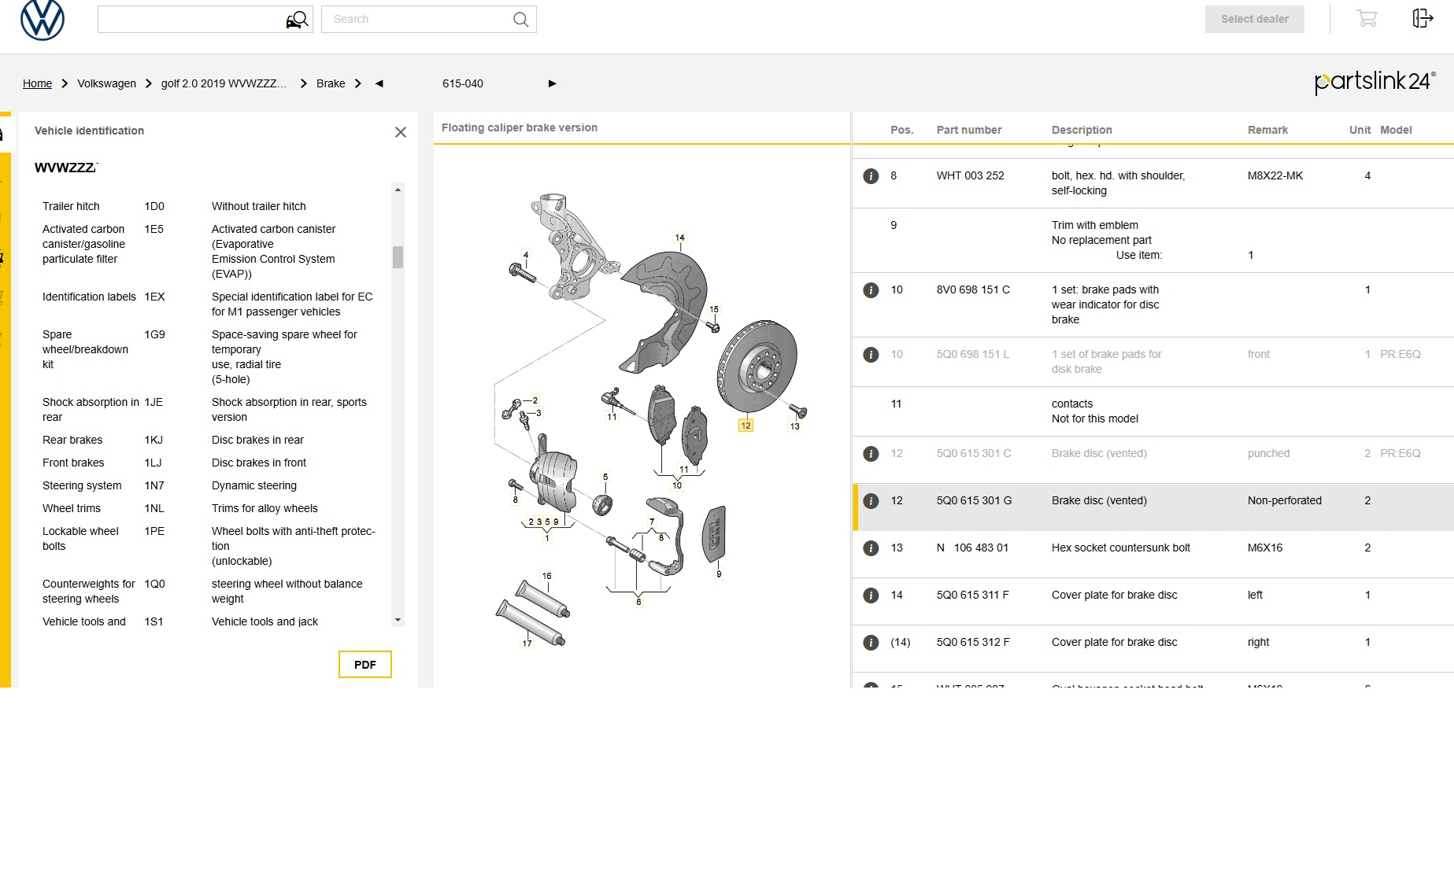Select position 14 label in diagram
The image size is (1454, 885).
679,238
